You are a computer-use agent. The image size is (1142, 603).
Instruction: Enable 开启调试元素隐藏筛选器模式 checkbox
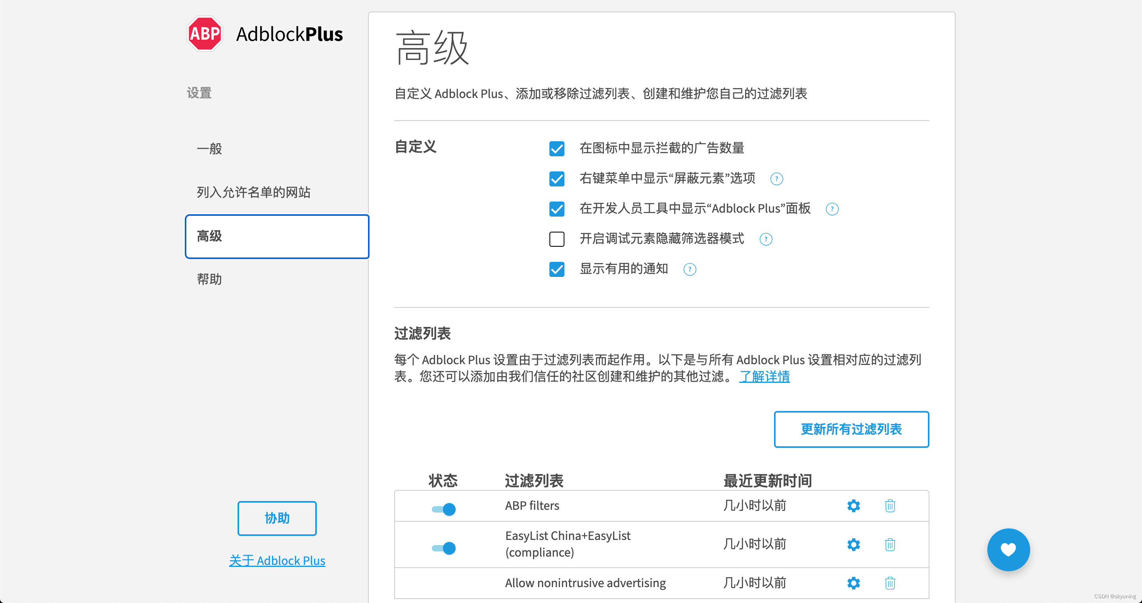click(x=557, y=239)
